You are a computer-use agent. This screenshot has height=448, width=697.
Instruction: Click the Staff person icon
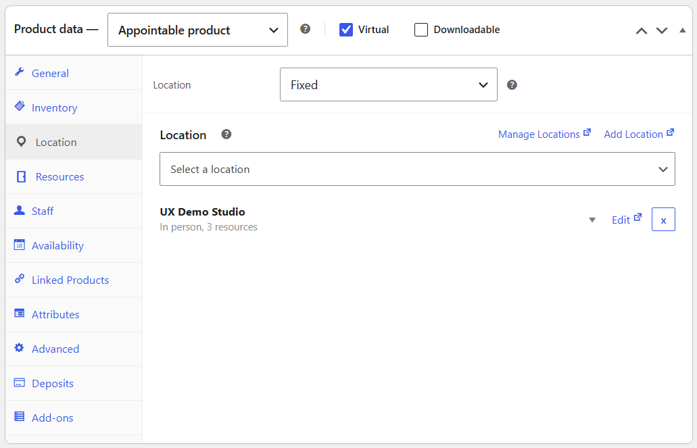pos(19,210)
